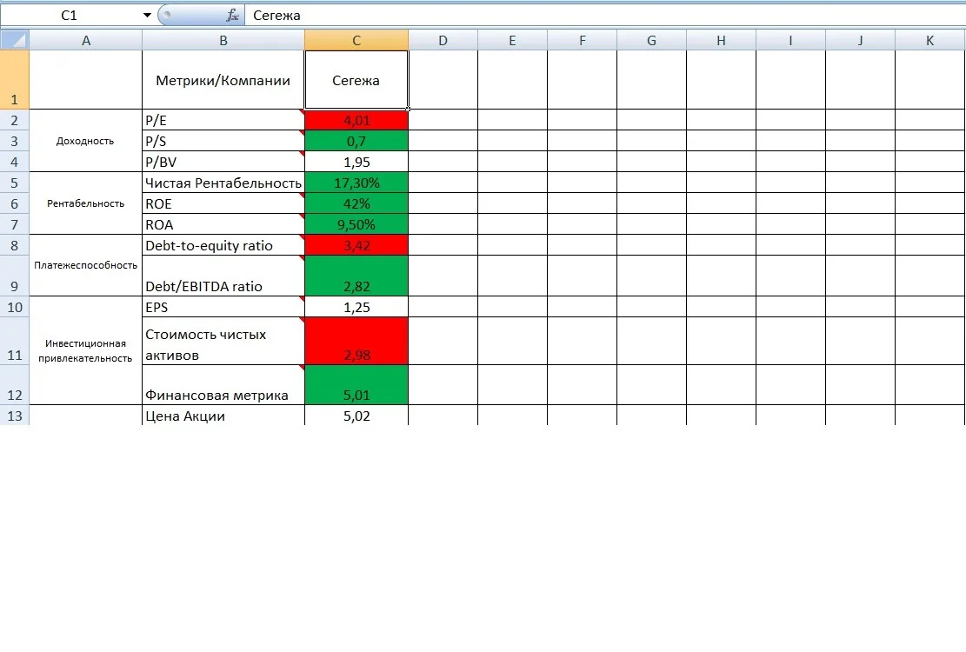Click the Чистая Рентабельность cell
Image resolution: width=966 pixels, height=652 pixels.
pos(223,183)
